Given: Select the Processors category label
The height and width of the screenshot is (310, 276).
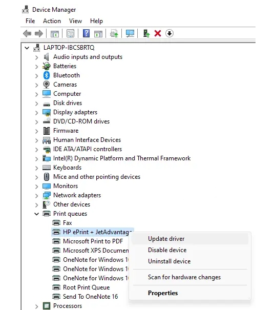Looking at the screenshot, I should coord(68,306).
